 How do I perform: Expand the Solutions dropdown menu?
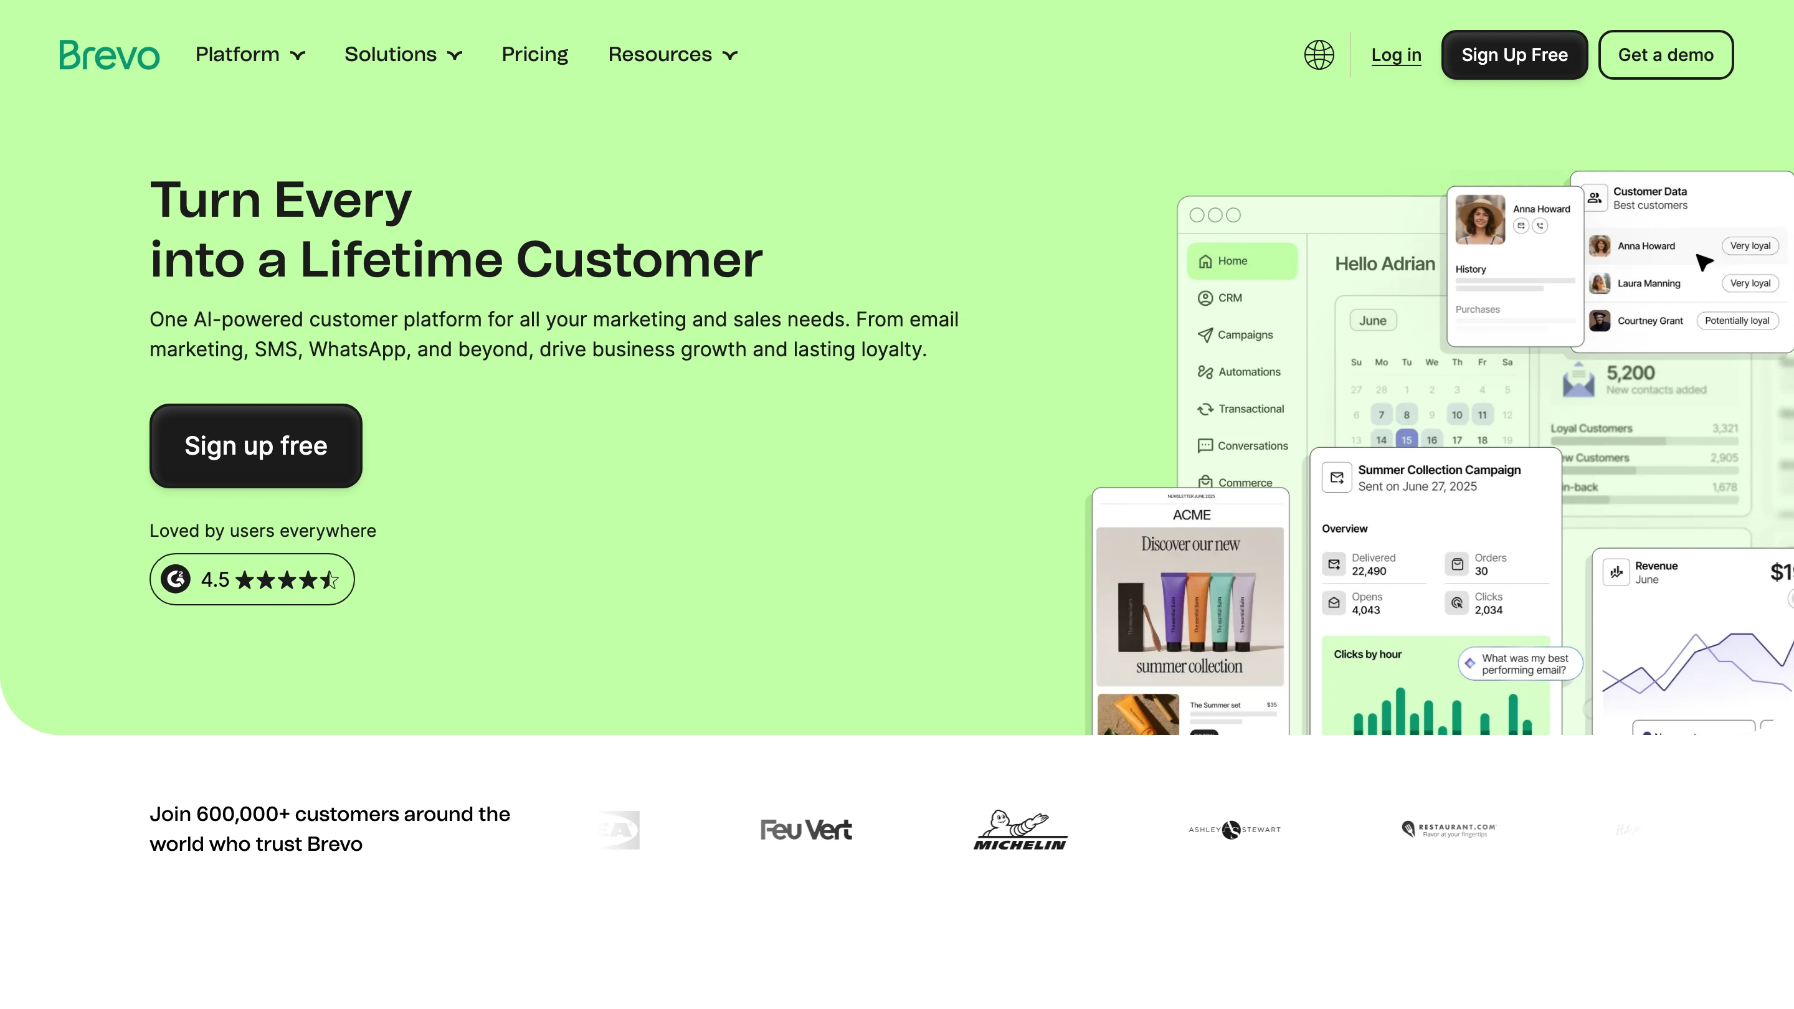click(x=403, y=54)
